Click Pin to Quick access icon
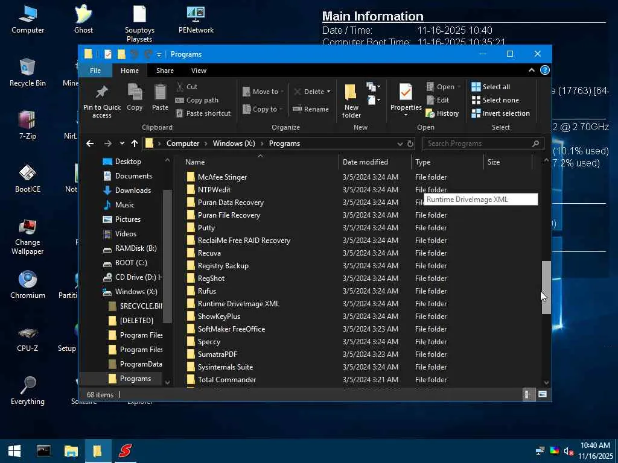Viewport: 618px width, 463px height. click(x=101, y=92)
